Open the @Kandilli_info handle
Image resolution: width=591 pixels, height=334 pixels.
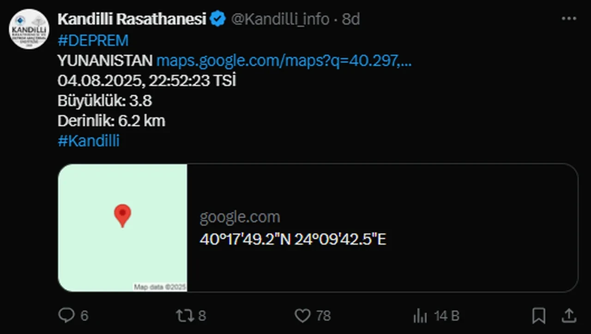click(x=280, y=19)
